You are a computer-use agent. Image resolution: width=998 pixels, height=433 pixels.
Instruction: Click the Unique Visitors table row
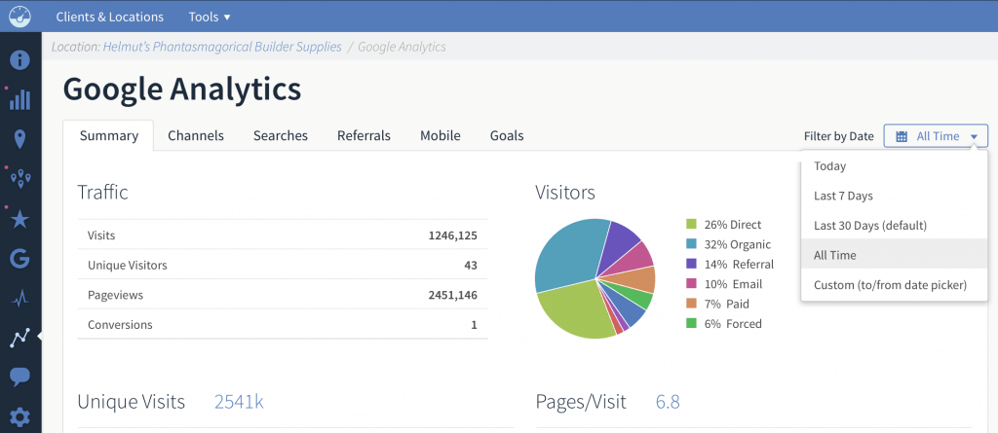point(283,265)
